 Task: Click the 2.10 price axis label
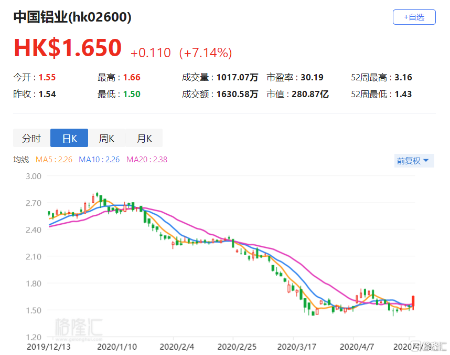(x=34, y=257)
